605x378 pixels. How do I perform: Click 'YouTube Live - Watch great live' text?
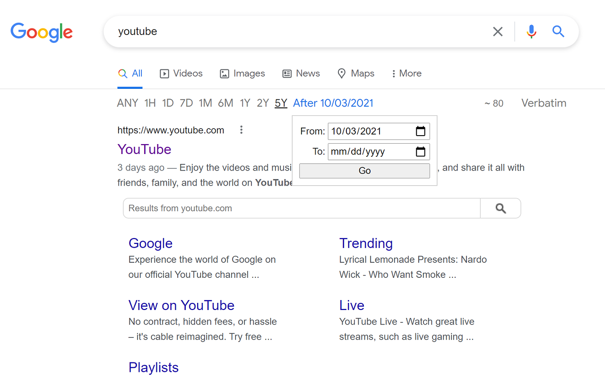coord(406,322)
